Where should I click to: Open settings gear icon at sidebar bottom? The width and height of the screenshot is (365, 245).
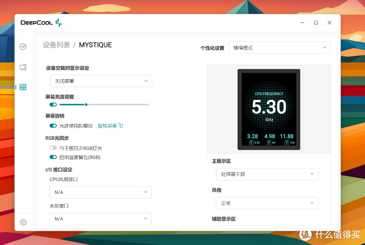[23, 222]
